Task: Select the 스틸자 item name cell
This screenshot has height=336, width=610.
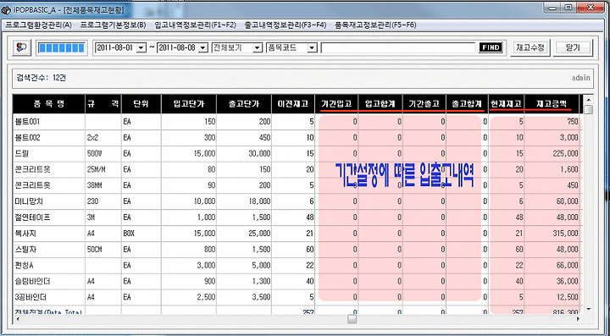Action: click(48, 250)
